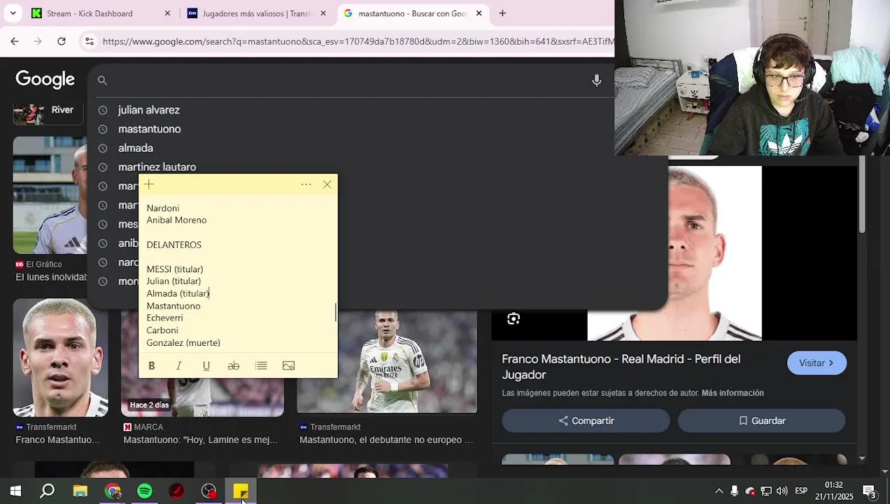The image size is (890, 504).
Task: Click the Guardar button
Action: pyautogui.click(x=761, y=421)
